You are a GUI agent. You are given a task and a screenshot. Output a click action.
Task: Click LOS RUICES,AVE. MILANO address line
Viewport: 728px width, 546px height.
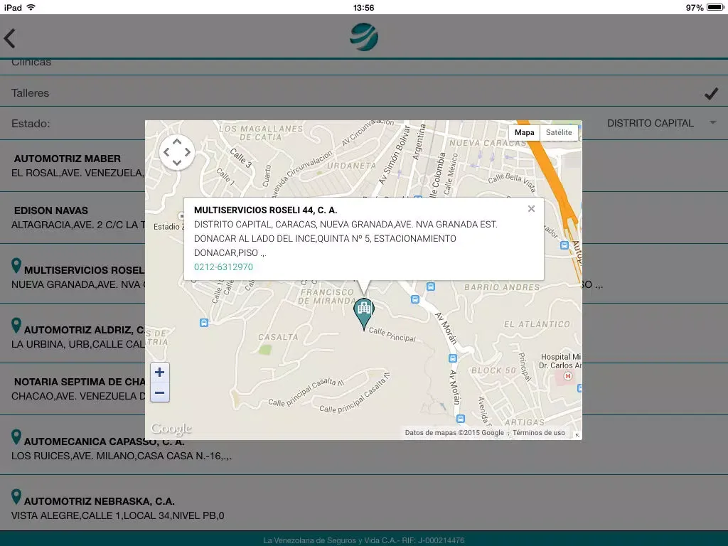[x=122, y=456]
